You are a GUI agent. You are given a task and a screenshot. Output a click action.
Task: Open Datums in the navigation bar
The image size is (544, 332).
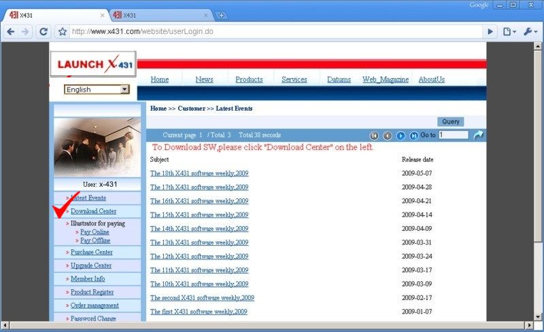click(x=339, y=79)
